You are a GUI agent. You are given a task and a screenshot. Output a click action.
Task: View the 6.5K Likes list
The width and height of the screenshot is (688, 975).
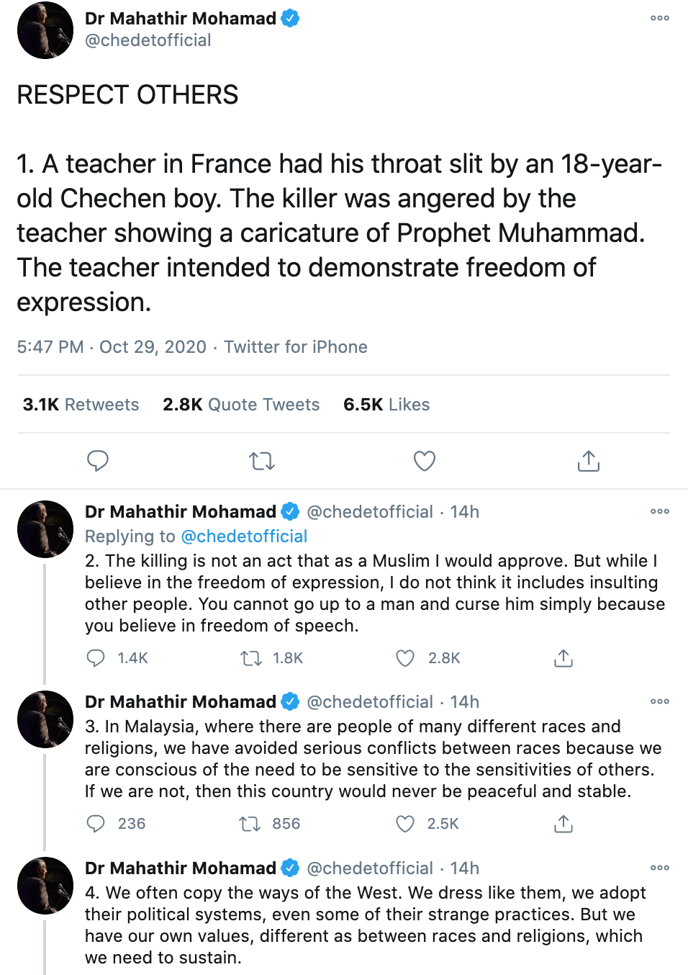point(386,405)
